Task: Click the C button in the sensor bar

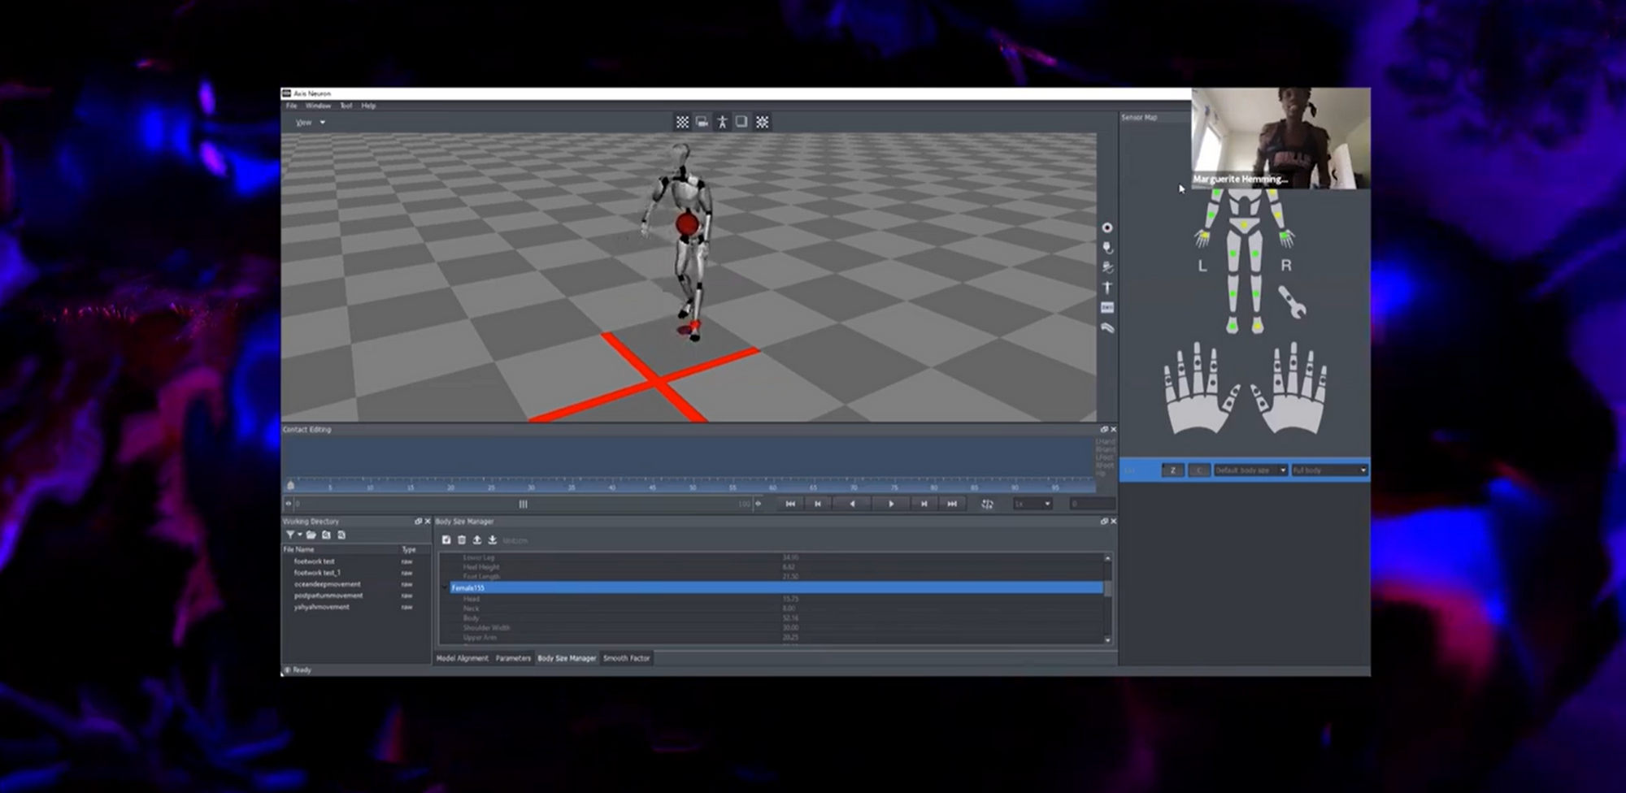Action: point(1198,470)
